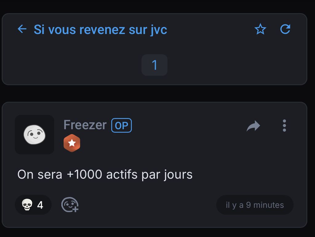The width and height of the screenshot is (315, 237).
Task: Open the topic title 'Si vous revenez sur jvc'
Action: pyautogui.click(x=100, y=30)
